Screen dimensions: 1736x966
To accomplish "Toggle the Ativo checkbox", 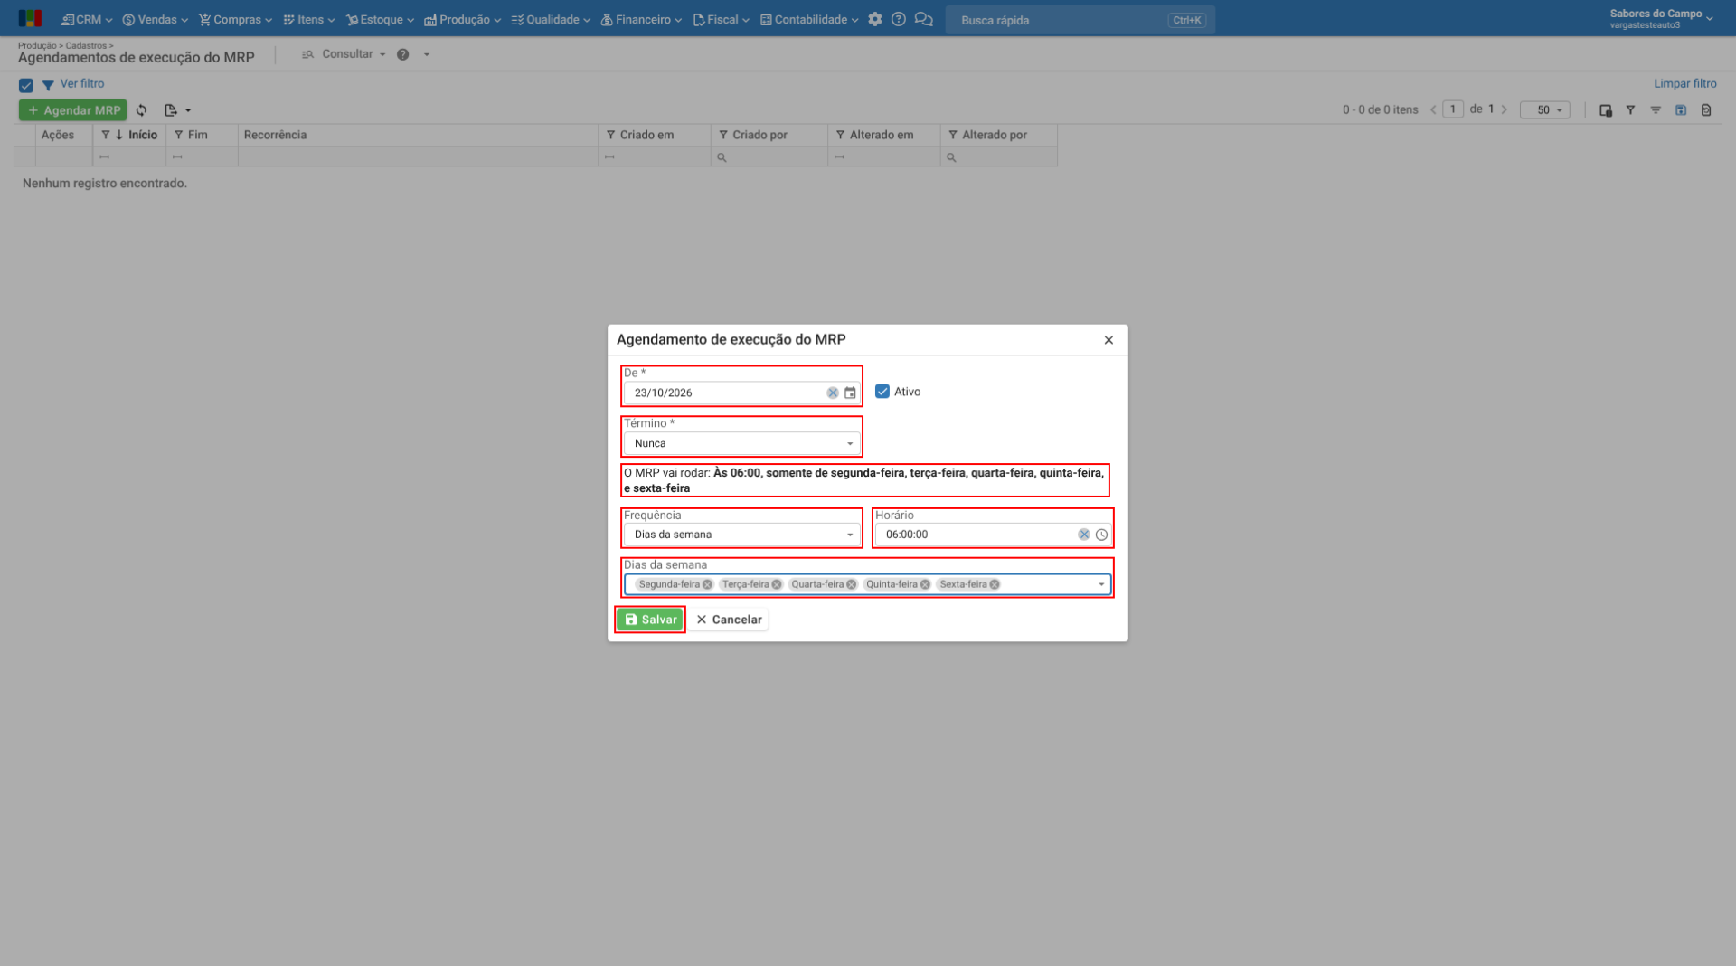I will tap(882, 392).
